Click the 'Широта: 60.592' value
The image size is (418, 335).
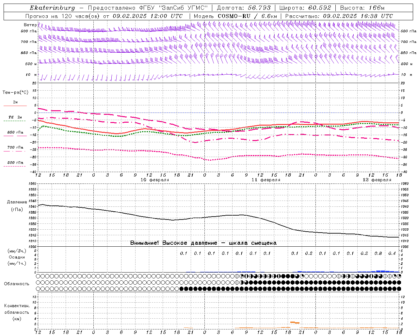pos(305,8)
